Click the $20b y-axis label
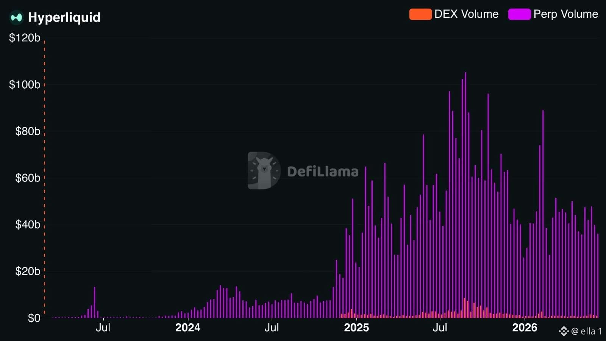This screenshot has width=606, height=341. tap(28, 271)
